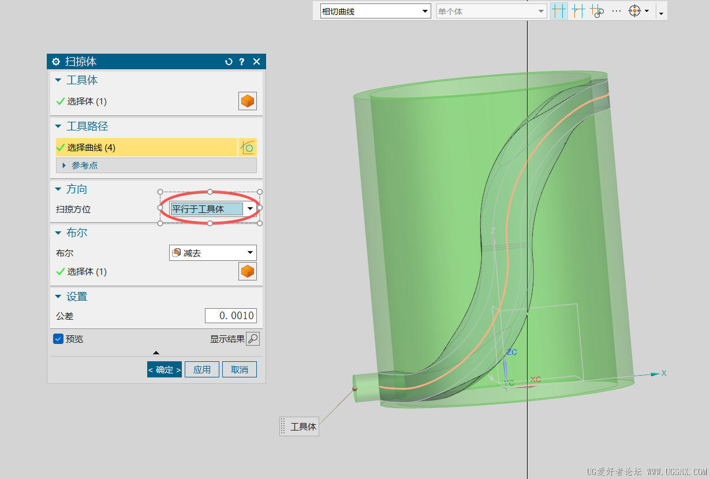This screenshot has height=479, width=710.
Task: Click the tool body cube icon under 工具体
Action: click(x=248, y=101)
